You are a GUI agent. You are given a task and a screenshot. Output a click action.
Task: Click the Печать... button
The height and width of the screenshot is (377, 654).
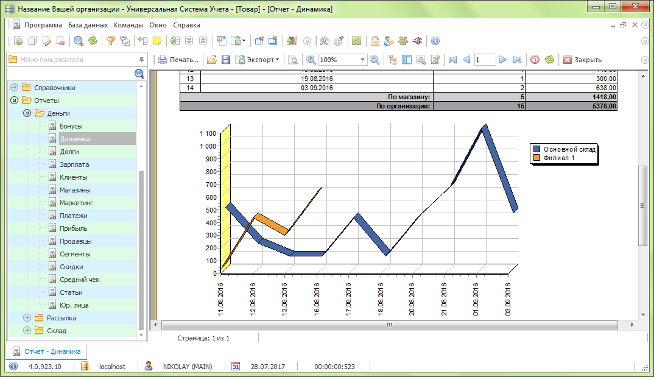178,60
